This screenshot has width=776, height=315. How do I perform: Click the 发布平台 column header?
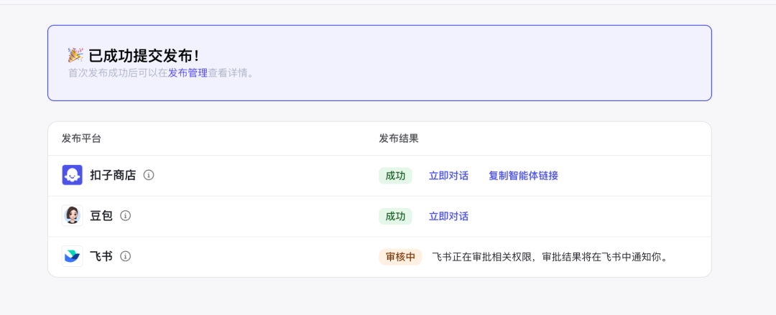[81, 138]
